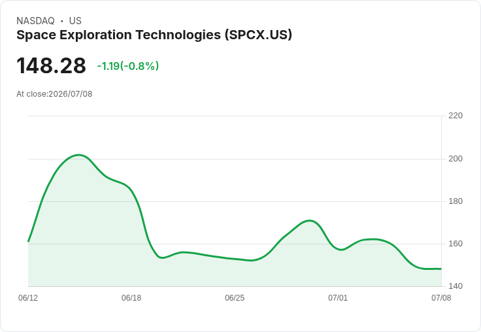Click the chart line's starting point at 06/12
The height and width of the screenshot is (332, 481).
tap(28, 241)
